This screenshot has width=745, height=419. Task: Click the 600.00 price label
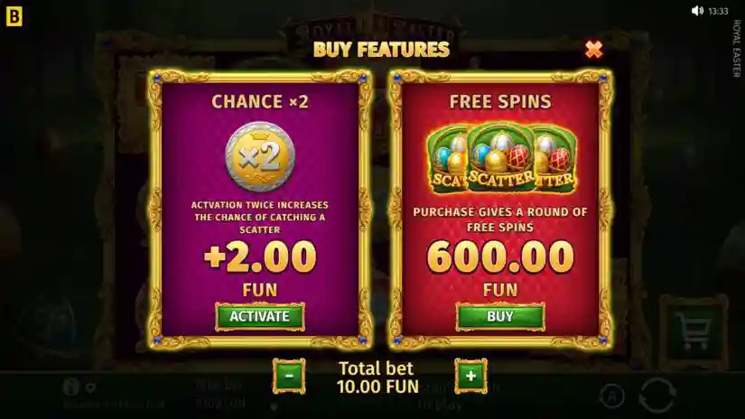[500, 257]
